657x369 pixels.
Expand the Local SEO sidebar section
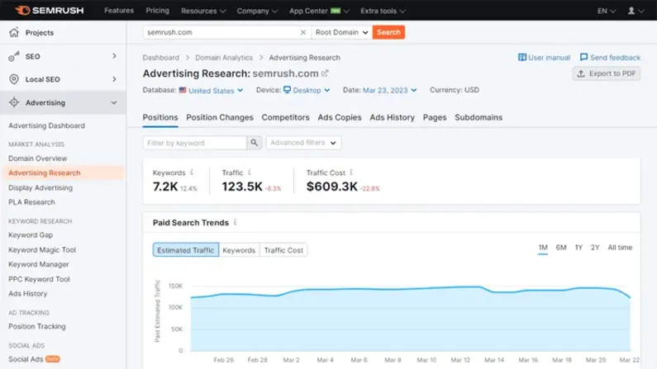click(x=114, y=79)
